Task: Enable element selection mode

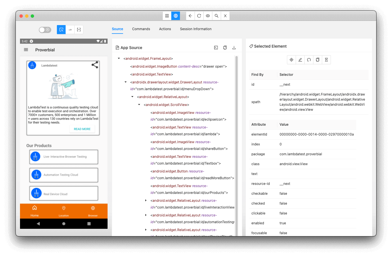Action: point(61,29)
